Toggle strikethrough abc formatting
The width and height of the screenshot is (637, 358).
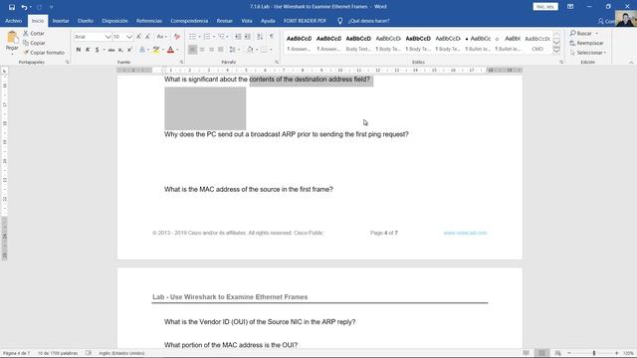[x=111, y=50]
